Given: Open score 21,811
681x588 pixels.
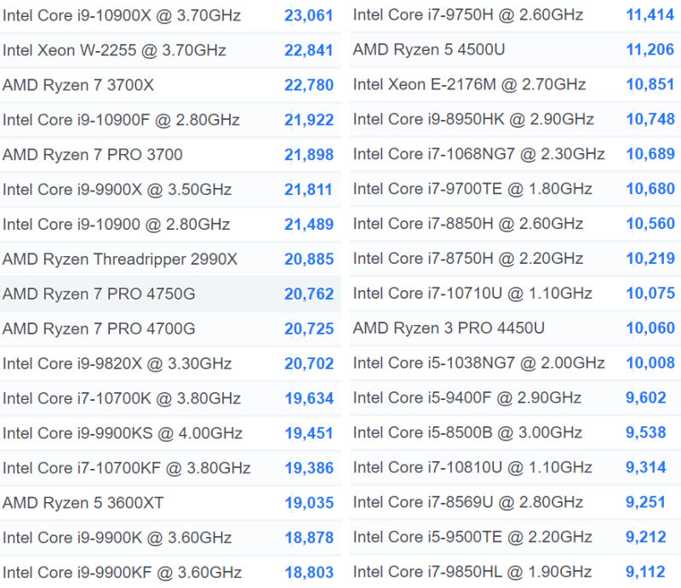Looking at the screenshot, I should tap(308, 190).
